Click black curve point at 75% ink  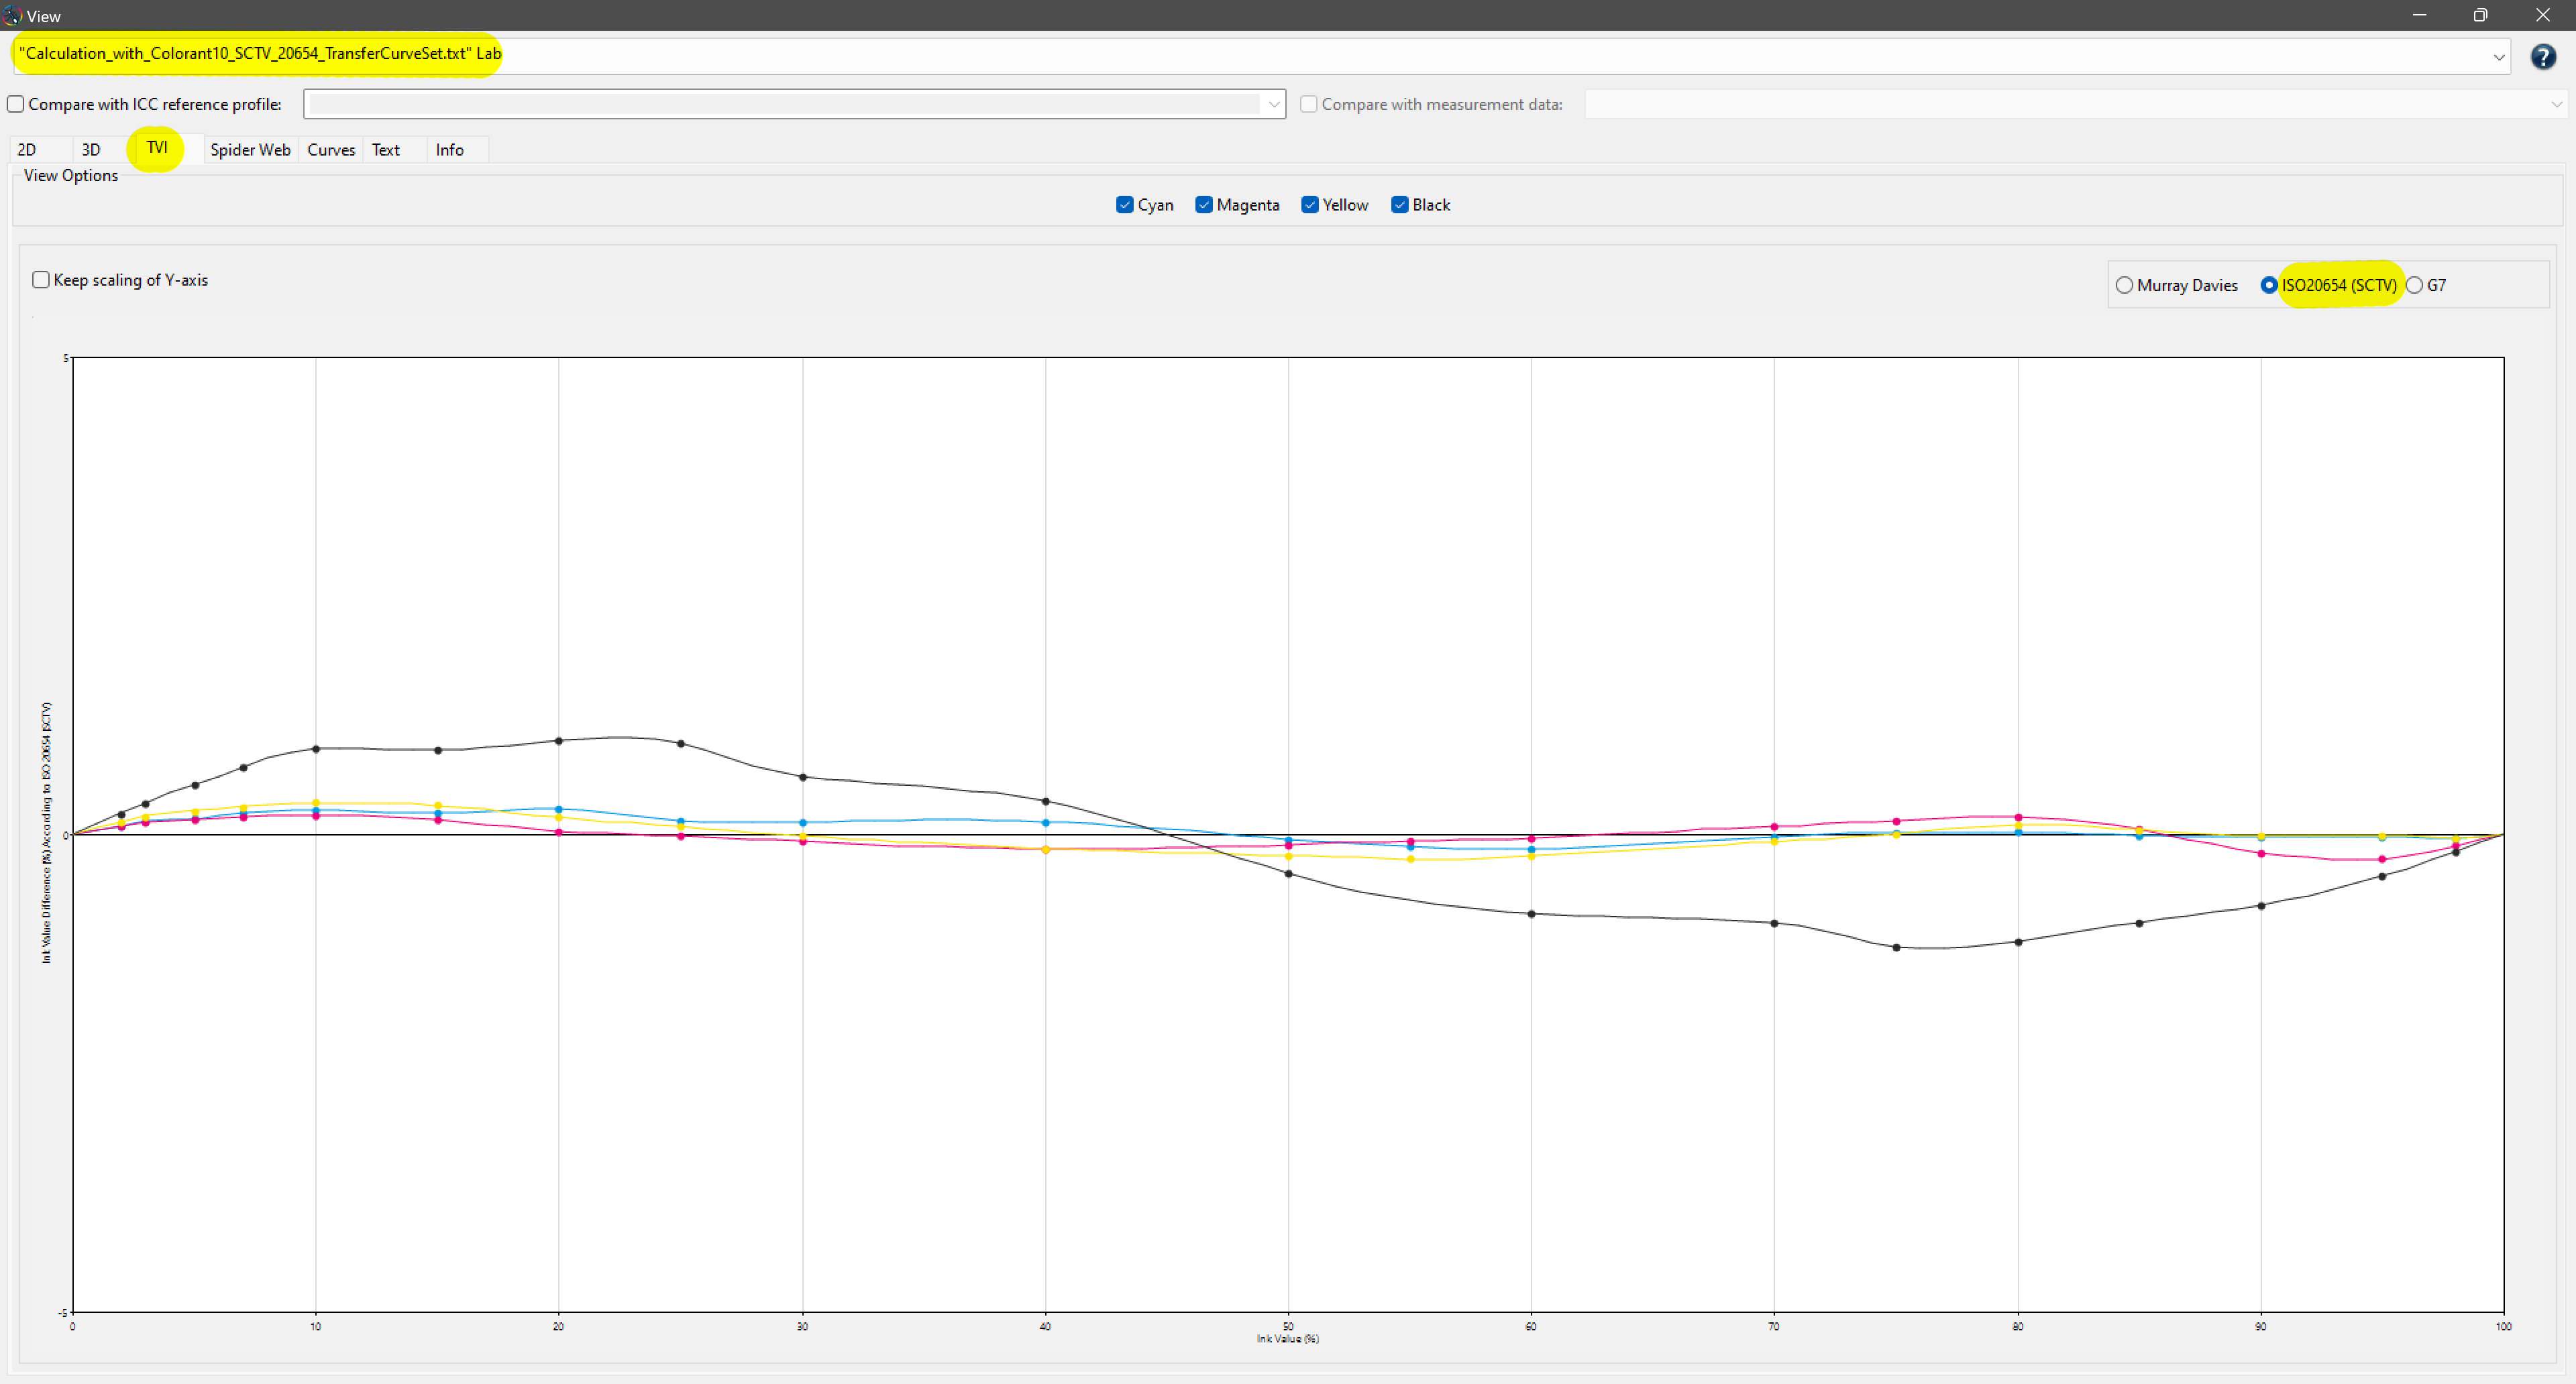click(x=1896, y=947)
